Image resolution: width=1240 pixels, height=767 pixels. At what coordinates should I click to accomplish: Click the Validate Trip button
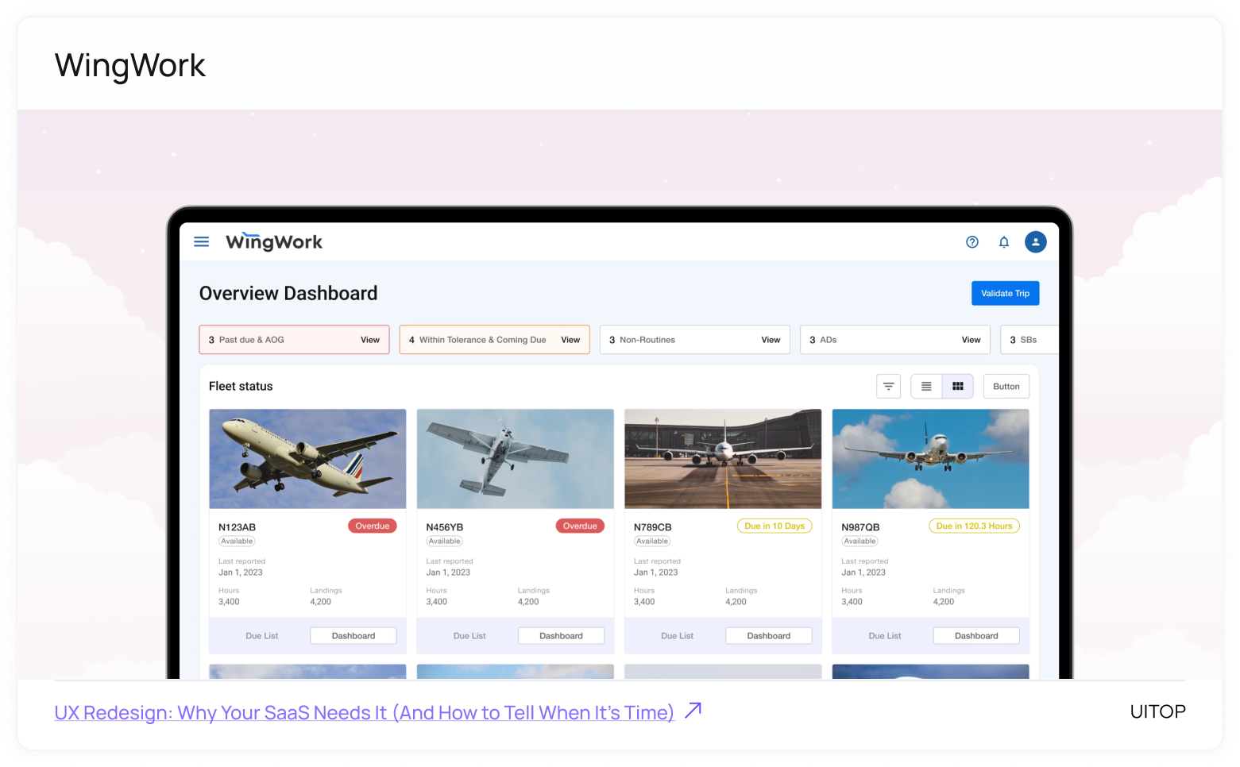pos(1006,293)
